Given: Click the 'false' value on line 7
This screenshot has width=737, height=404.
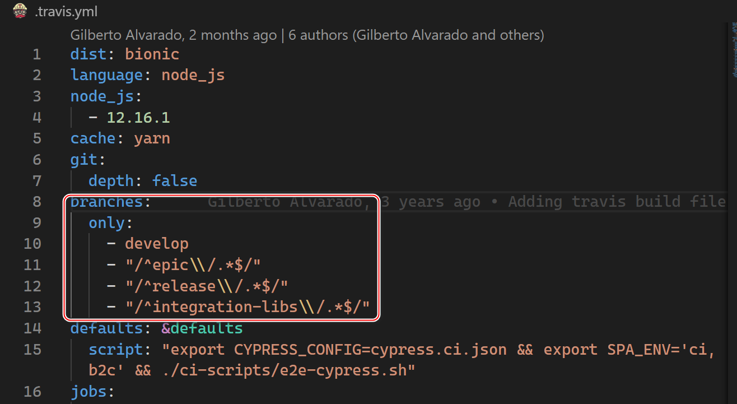Looking at the screenshot, I should pos(175,181).
